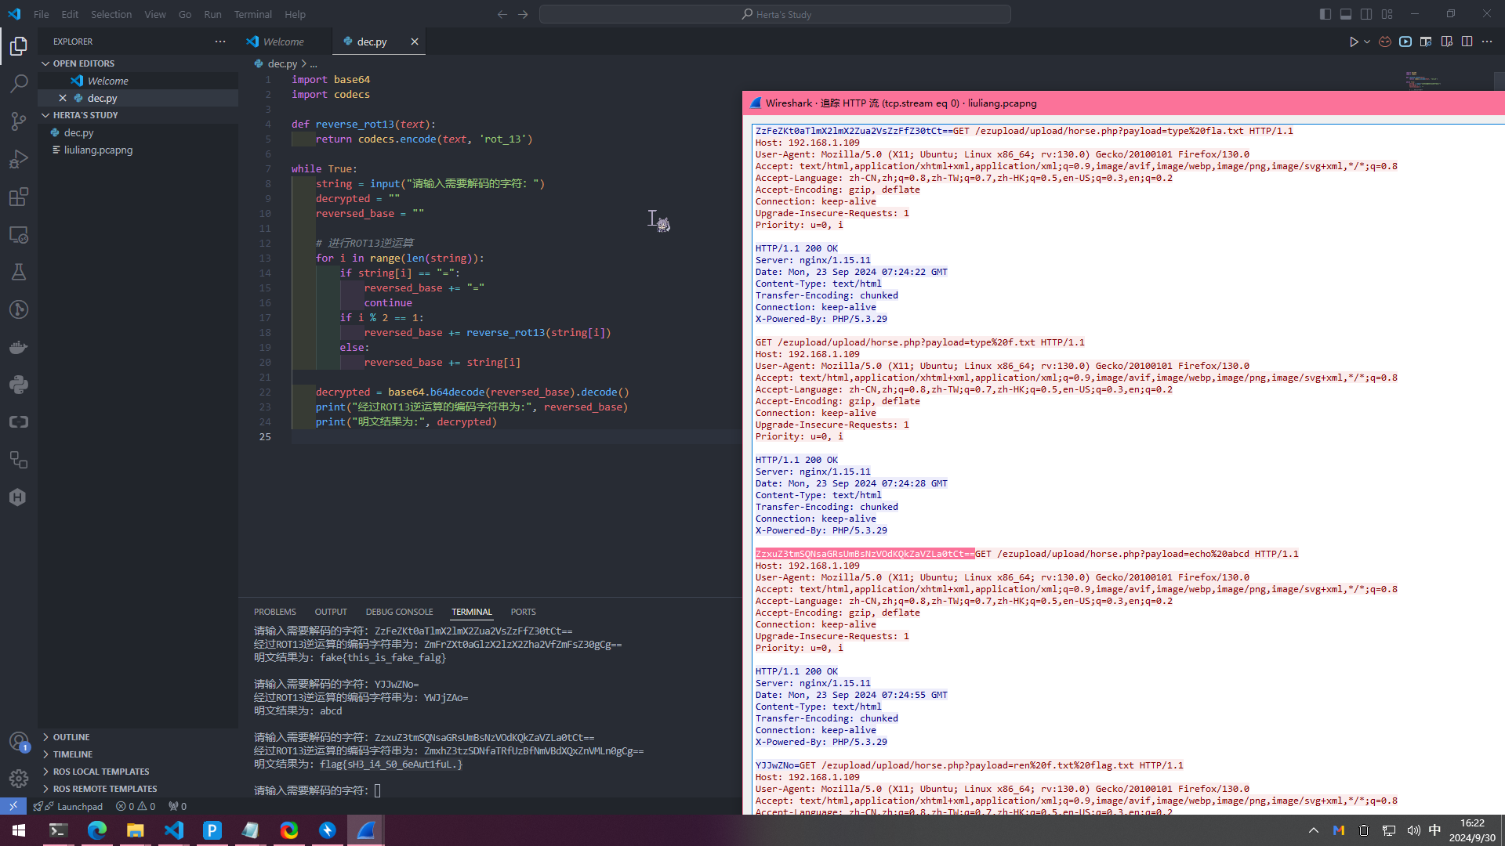Open the Python view in activity bar

click(x=19, y=385)
